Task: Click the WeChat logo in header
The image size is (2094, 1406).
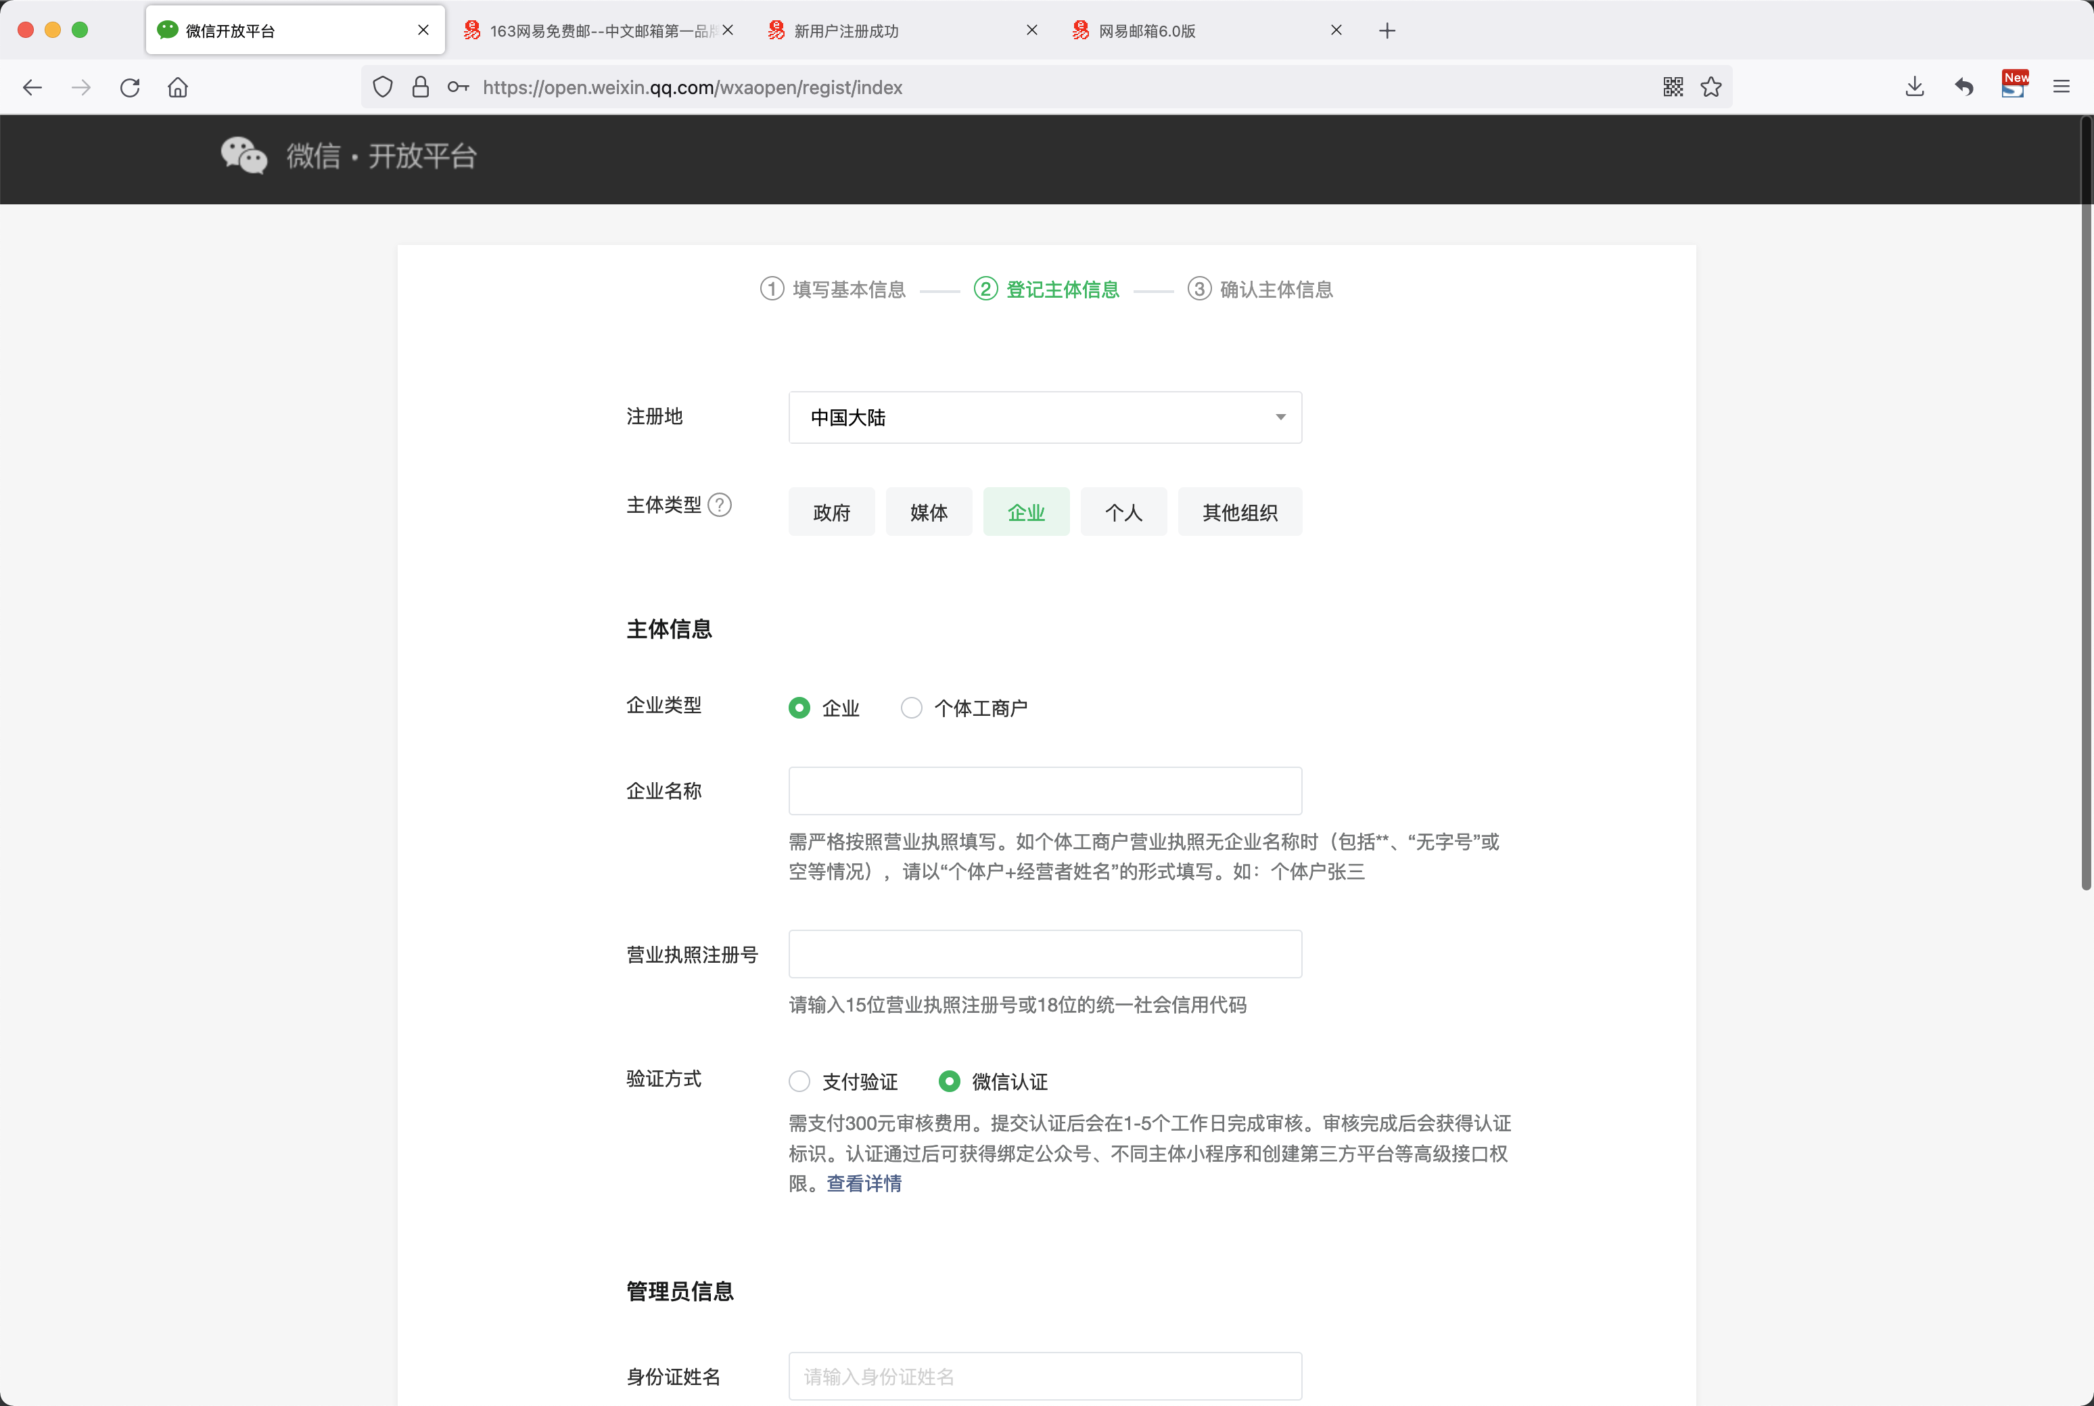Action: click(x=243, y=156)
